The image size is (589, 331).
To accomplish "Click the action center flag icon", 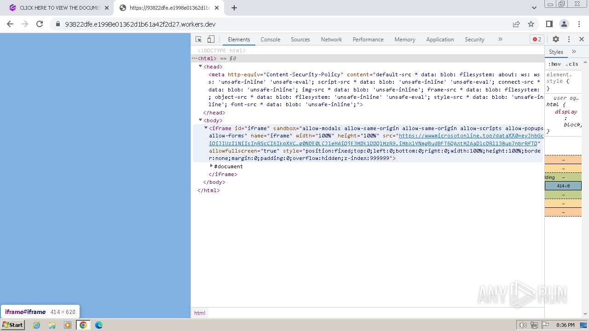I will (545, 325).
